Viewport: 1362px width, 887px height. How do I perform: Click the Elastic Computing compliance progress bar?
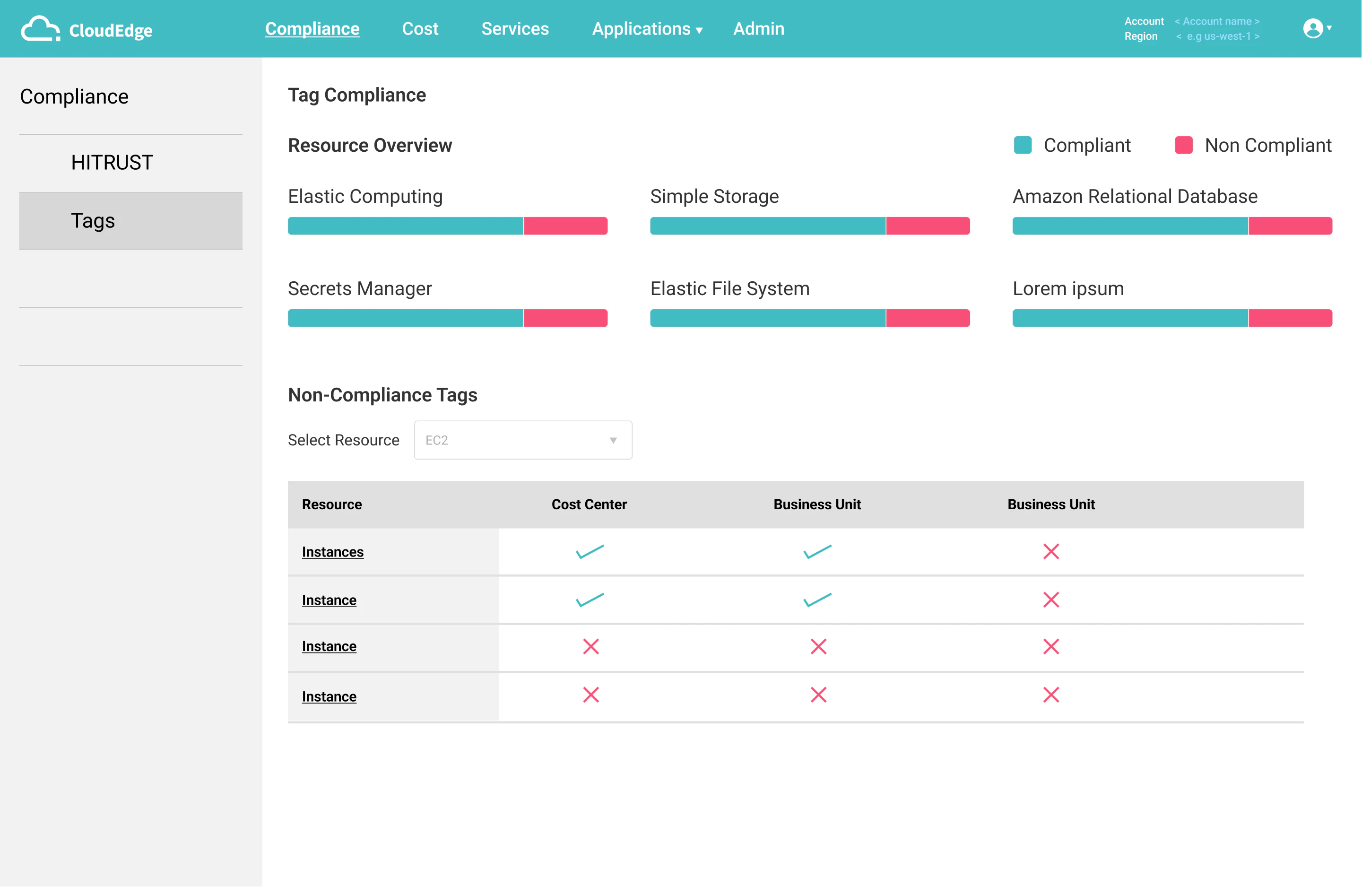click(447, 226)
